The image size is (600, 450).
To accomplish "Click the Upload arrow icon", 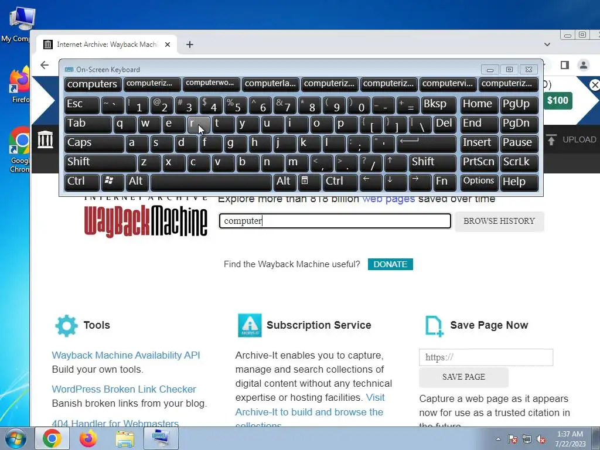I will pyautogui.click(x=551, y=139).
